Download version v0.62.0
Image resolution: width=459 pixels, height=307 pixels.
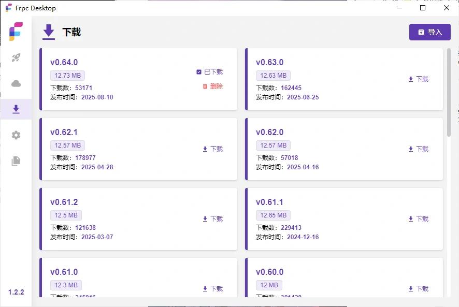pos(418,149)
